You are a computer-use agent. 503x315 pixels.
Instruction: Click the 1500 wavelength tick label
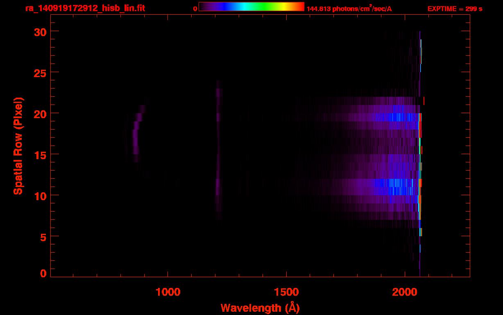click(x=286, y=292)
